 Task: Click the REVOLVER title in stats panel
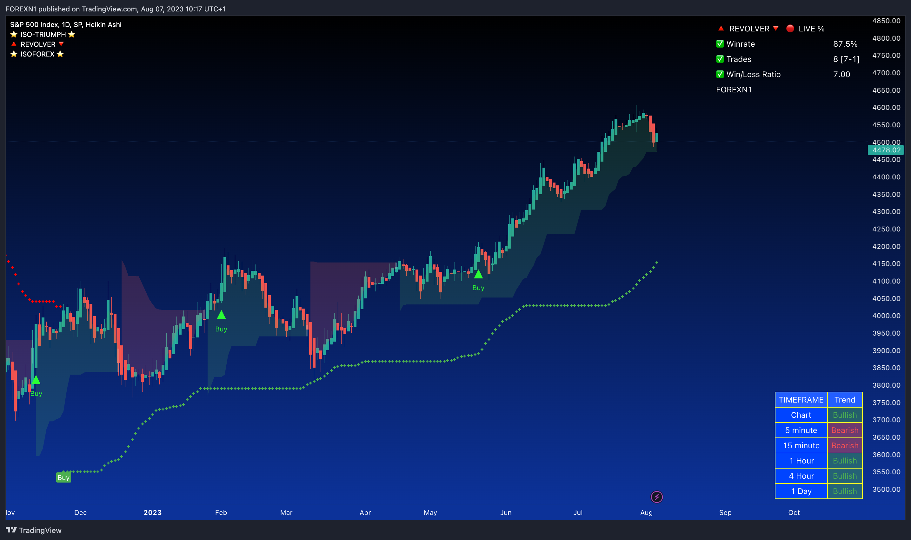tap(749, 28)
